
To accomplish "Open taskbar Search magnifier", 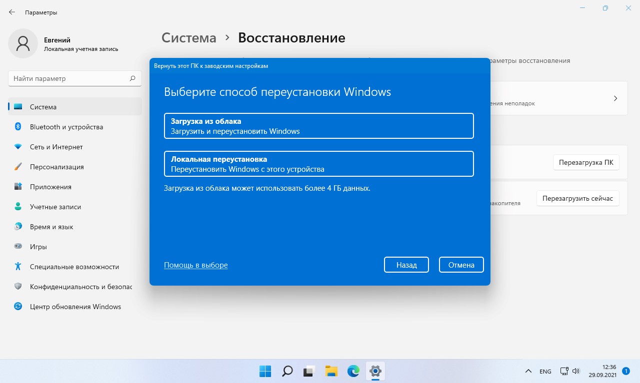I will pyautogui.click(x=287, y=371).
